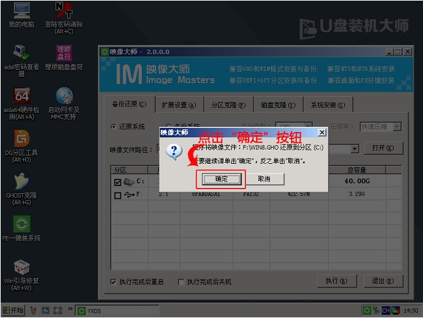The width and height of the screenshot is (423, 318).
Task: Close the 映像大师 confirmation dialog
Action: tap(322, 132)
